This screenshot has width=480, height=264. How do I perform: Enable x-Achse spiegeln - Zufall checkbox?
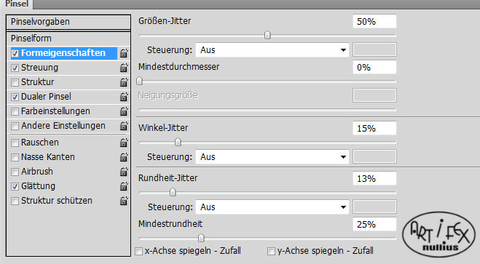tap(138, 251)
